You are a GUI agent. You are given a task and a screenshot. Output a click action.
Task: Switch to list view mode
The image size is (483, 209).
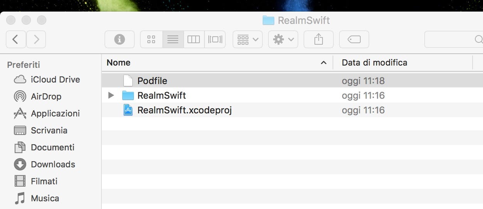[x=173, y=39]
